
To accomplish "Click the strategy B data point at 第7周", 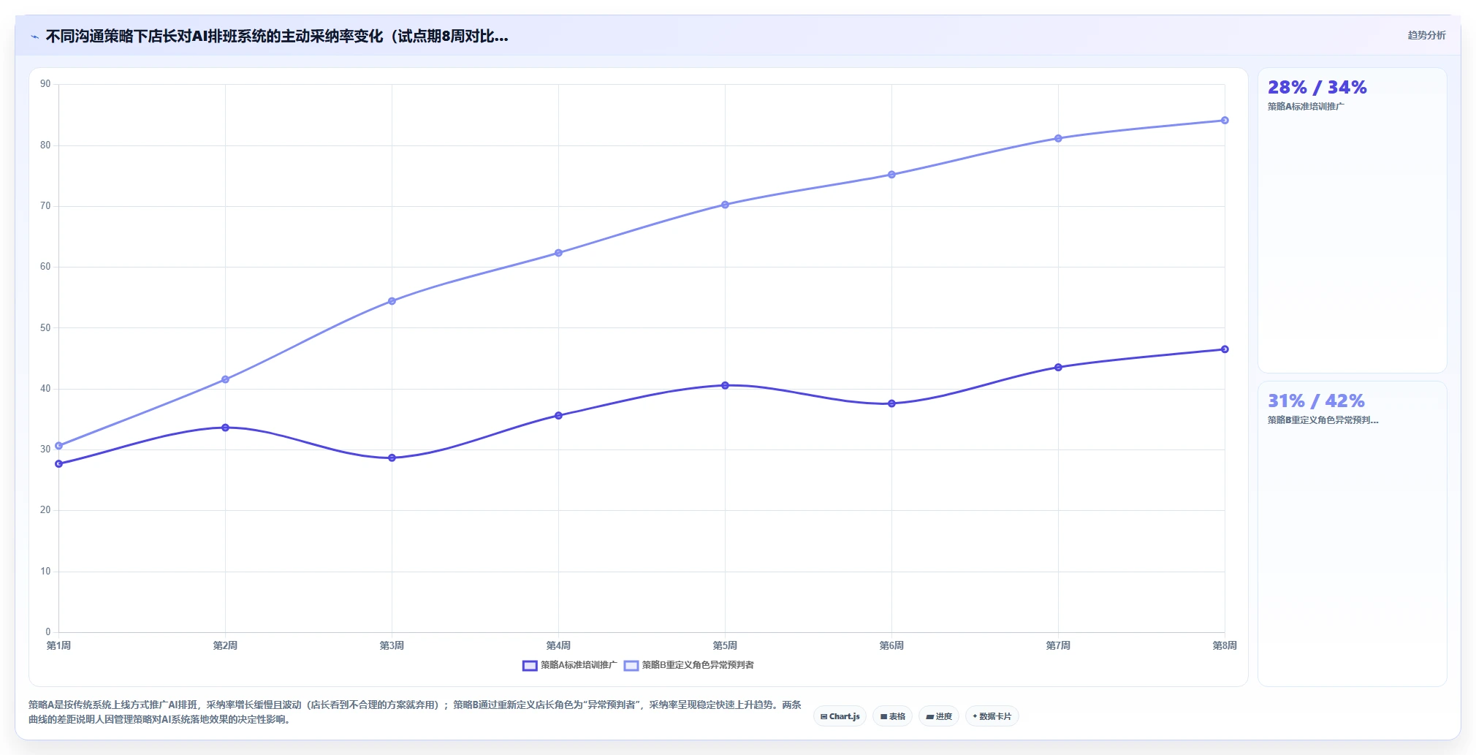I will coord(1058,138).
